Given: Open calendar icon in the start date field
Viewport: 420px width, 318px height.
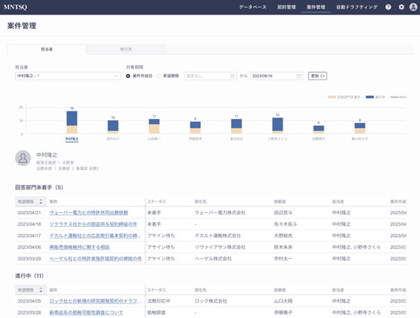Looking at the screenshot, I should tap(232, 75).
